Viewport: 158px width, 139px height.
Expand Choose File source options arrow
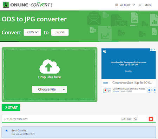[x=64, y=89]
